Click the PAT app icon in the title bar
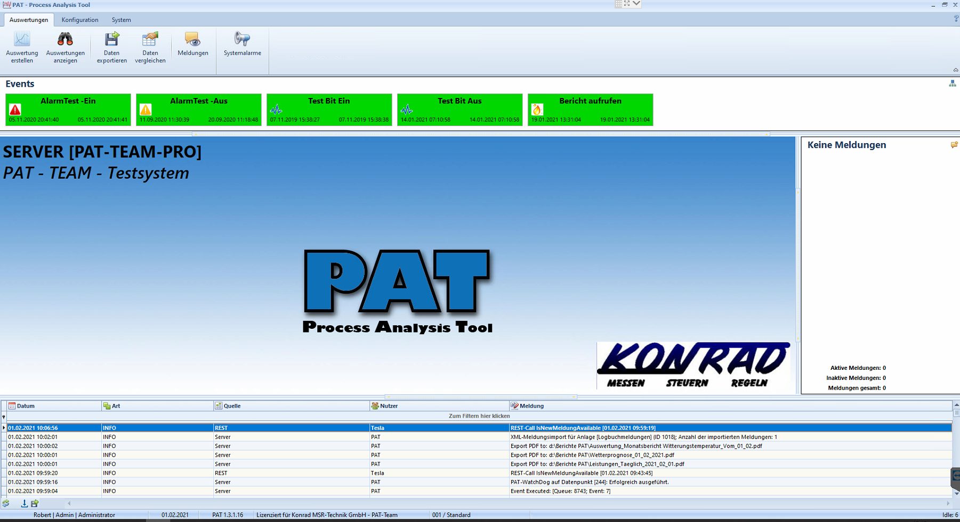The width and height of the screenshot is (960, 522). tap(7, 5)
